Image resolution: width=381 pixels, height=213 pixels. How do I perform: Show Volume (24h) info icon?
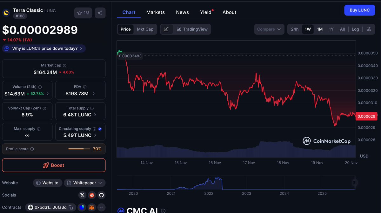click(40, 86)
